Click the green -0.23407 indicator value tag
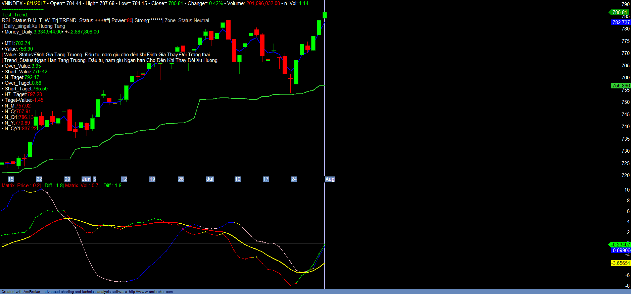Viewport: 631px width, 294px height. [620, 245]
